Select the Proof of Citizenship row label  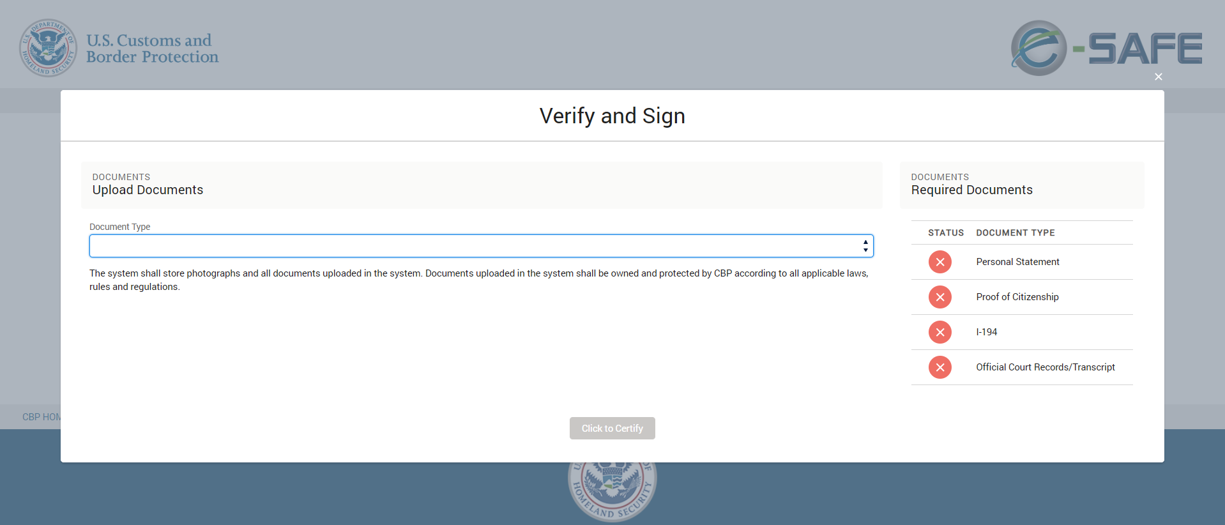click(1017, 297)
